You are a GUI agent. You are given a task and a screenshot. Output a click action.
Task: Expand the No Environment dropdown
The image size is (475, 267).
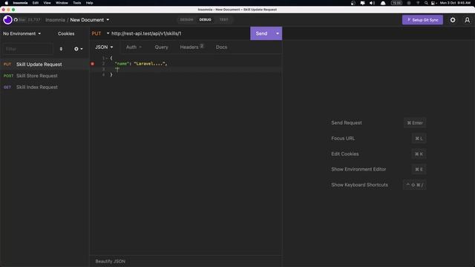click(22, 33)
